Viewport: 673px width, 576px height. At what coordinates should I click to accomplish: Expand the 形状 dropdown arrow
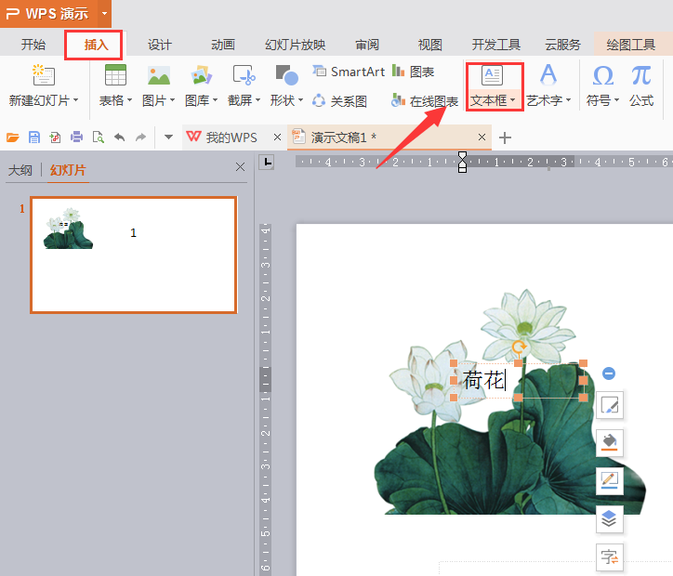[301, 100]
